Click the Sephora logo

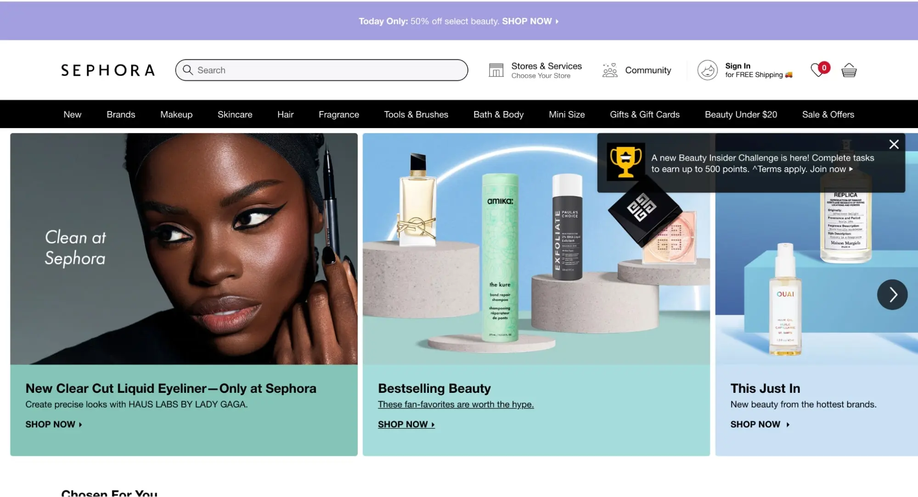point(108,70)
